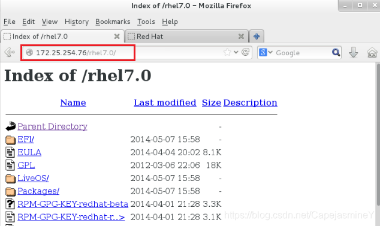Open the GPL file link
380x226 pixels.
coord(26,165)
